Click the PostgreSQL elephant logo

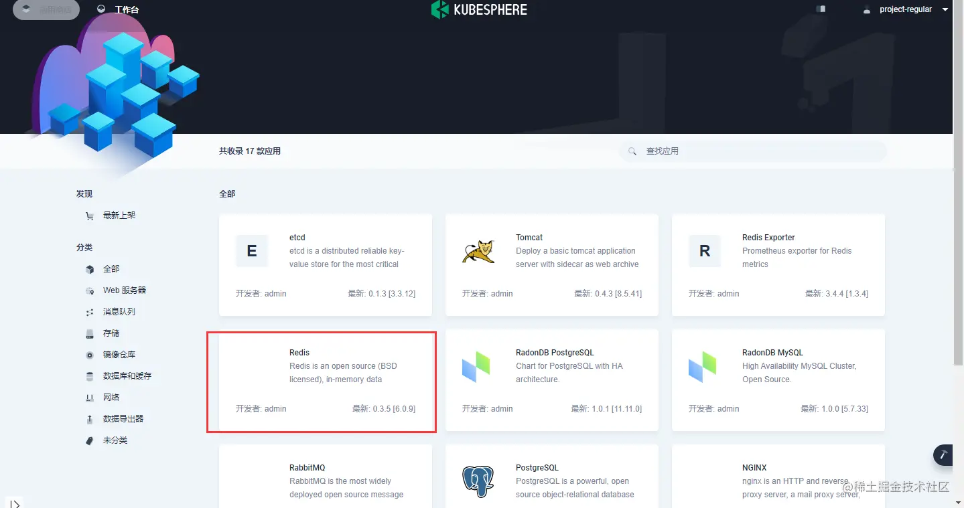[x=478, y=481]
